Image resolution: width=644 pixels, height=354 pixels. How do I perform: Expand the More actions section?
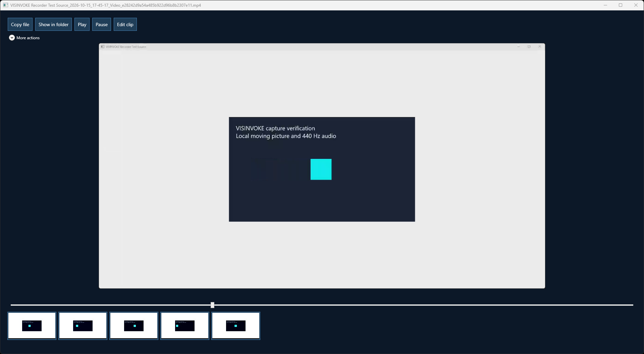click(24, 38)
